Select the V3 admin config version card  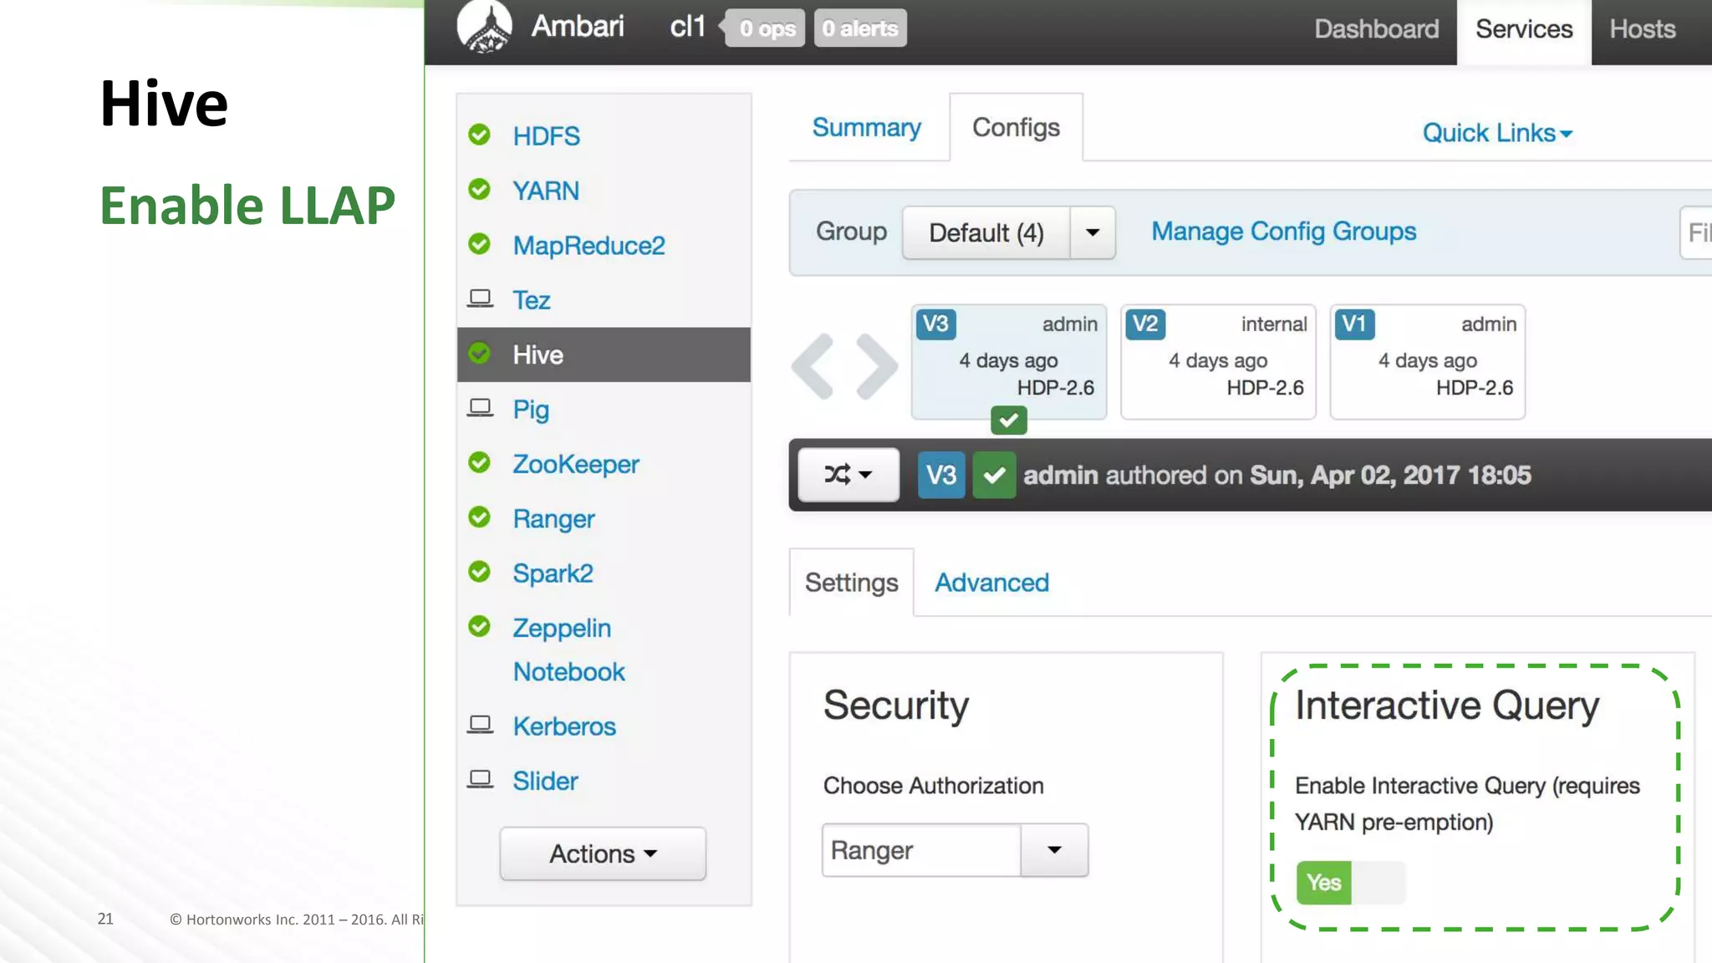pyautogui.click(x=1009, y=361)
